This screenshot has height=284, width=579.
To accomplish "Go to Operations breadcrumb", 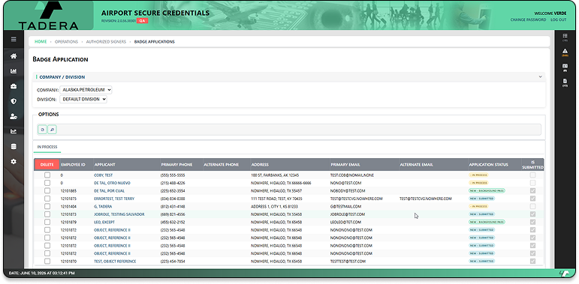I will [x=67, y=42].
